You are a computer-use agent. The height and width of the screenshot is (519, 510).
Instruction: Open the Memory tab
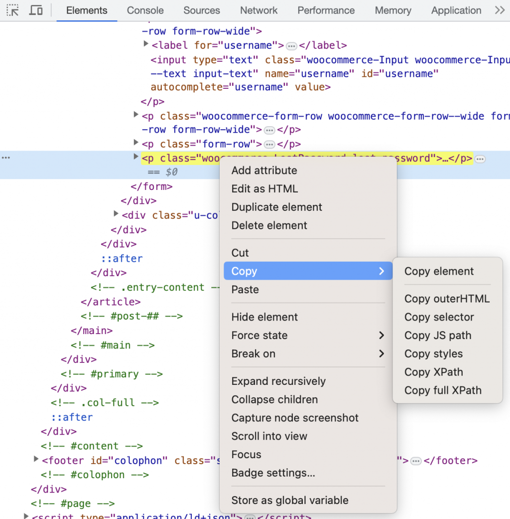click(393, 10)
